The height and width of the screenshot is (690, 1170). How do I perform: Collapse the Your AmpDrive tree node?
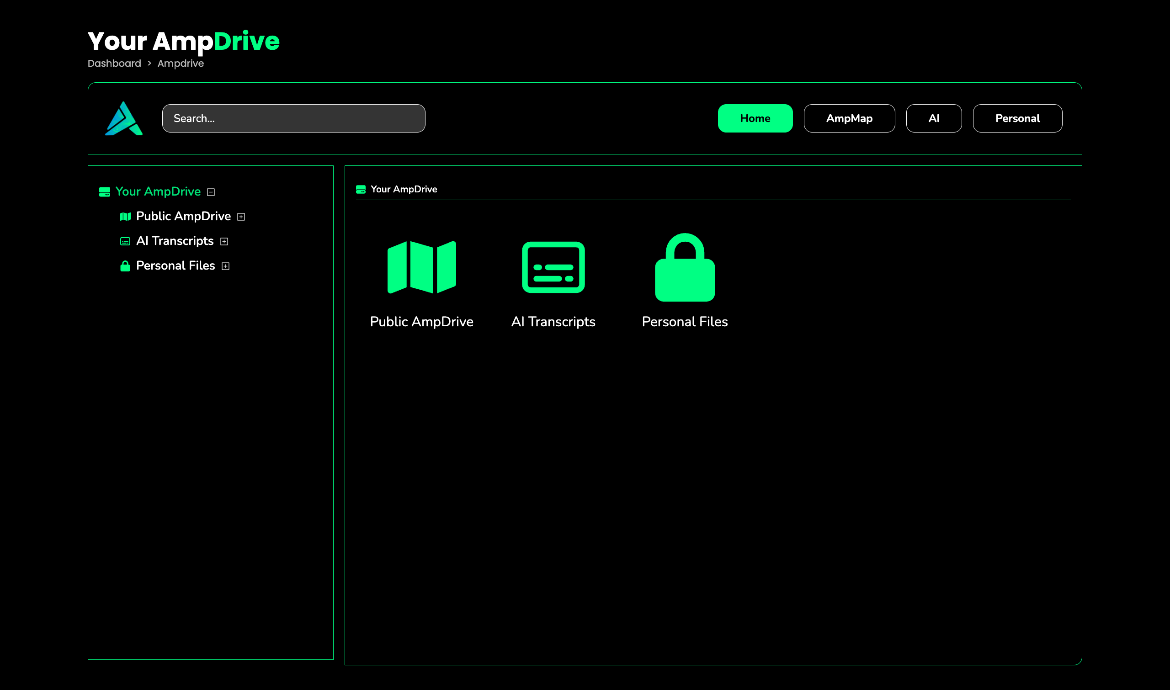[x=211, y=192]
